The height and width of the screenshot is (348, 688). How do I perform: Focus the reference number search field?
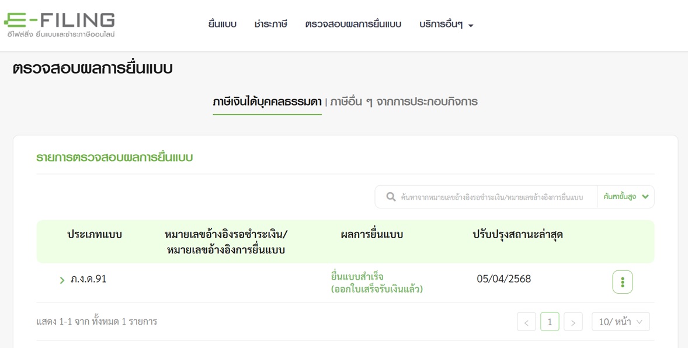pos(494,197)
